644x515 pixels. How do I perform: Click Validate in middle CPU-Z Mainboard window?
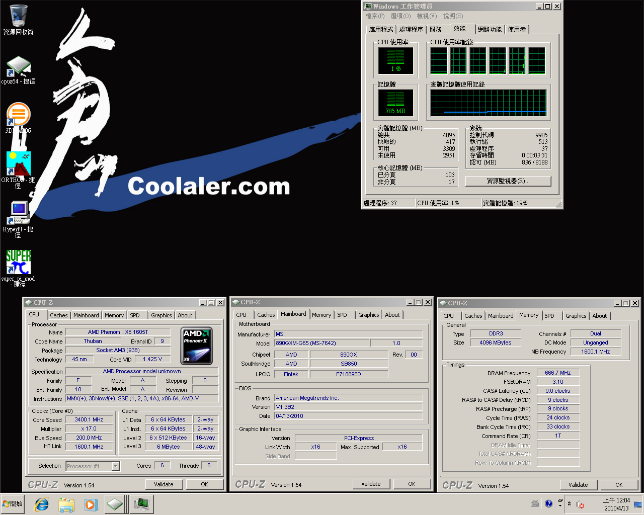click(371, 484)
